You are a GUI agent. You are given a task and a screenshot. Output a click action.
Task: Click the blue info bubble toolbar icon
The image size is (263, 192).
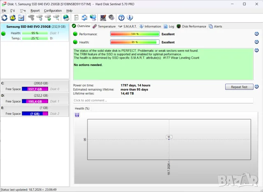tap(130, 18)
